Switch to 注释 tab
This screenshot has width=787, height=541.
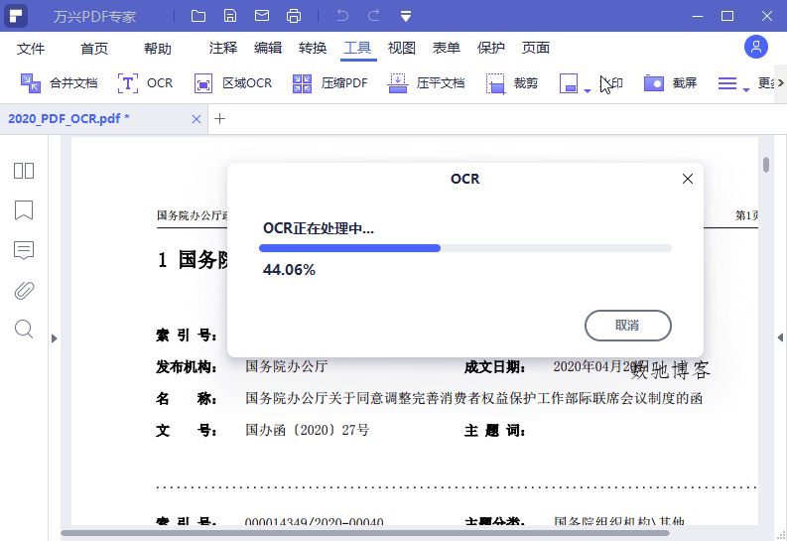tap(223, 48)
